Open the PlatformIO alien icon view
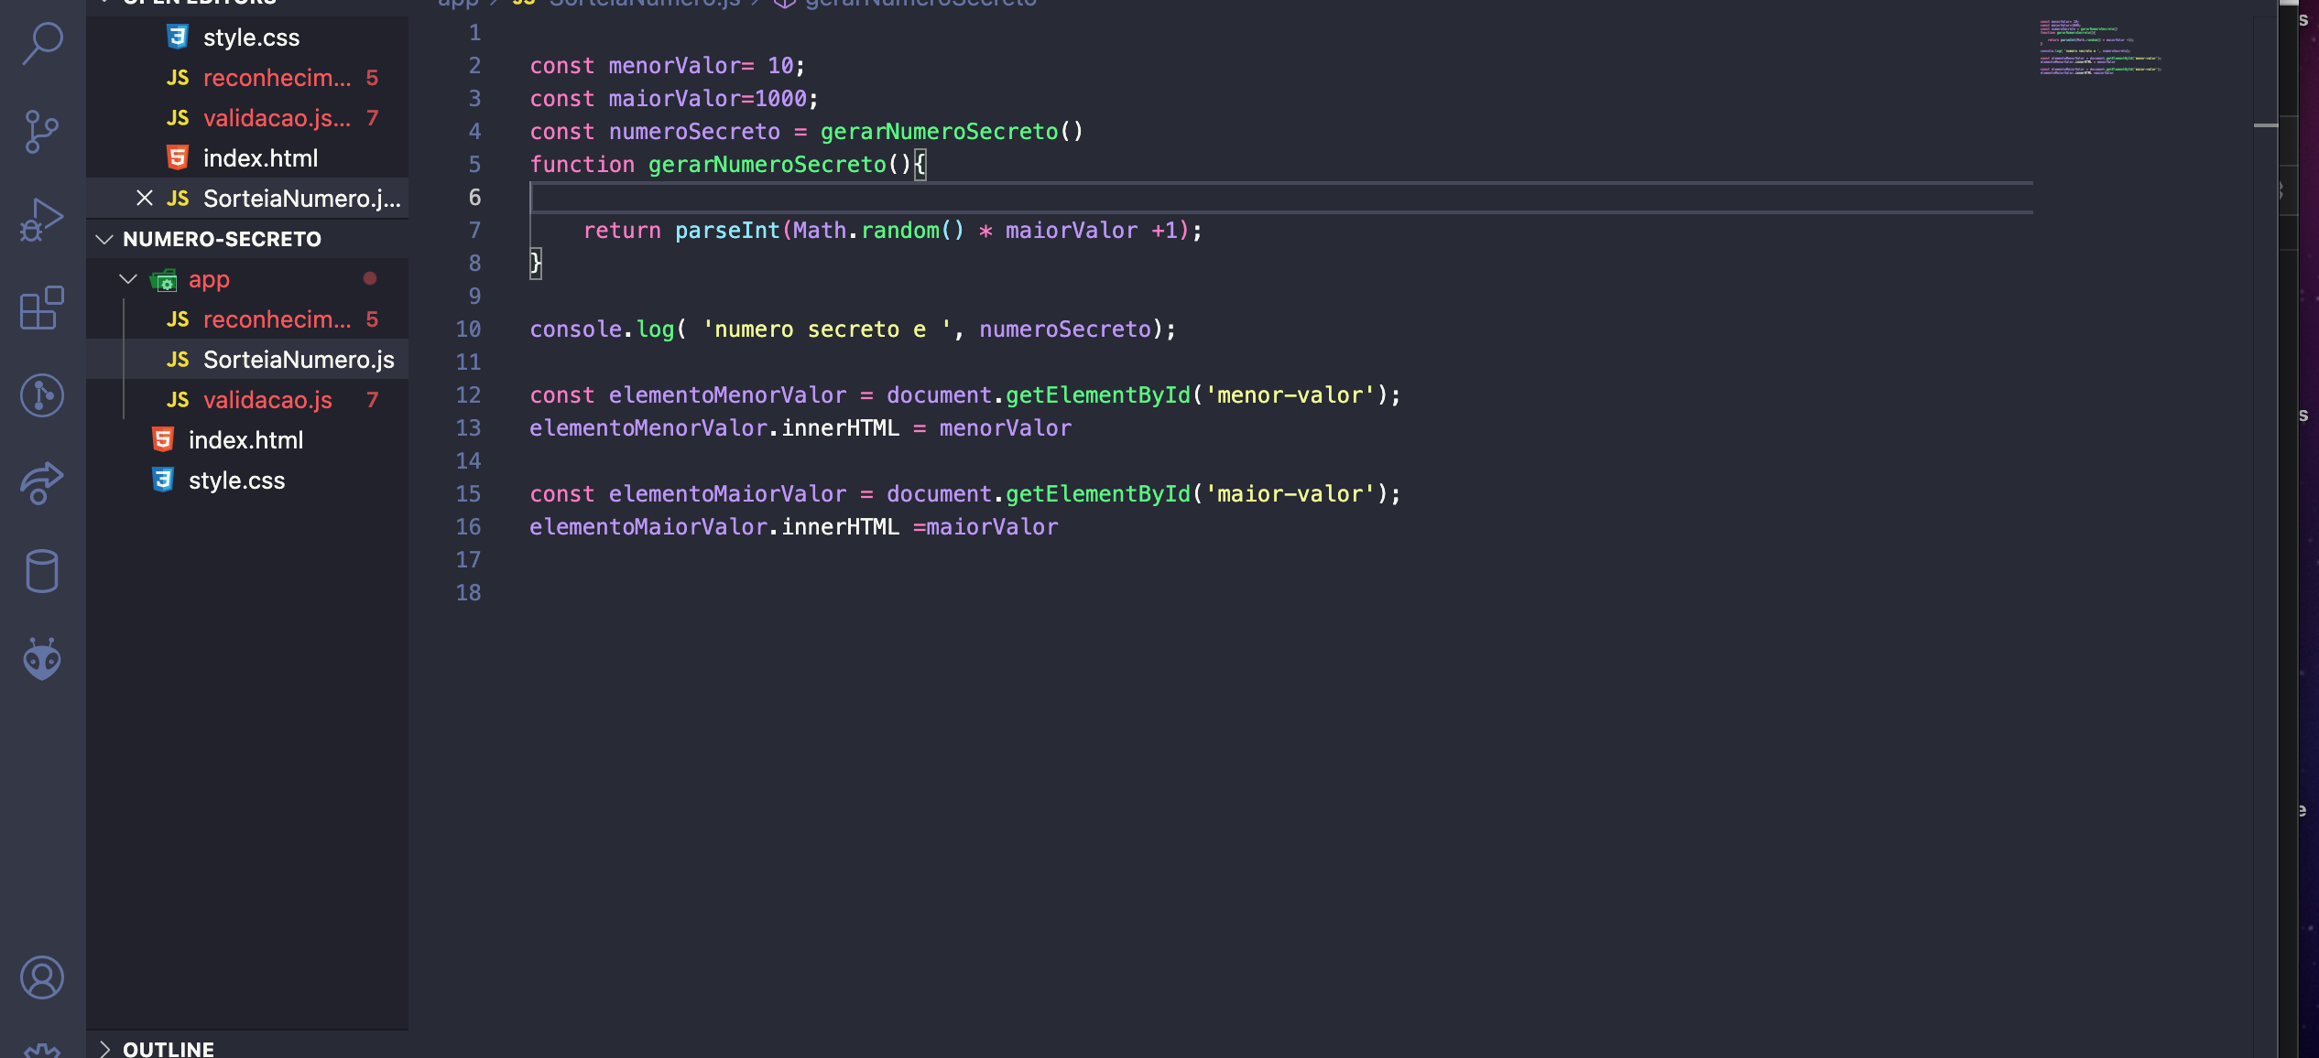 (x=42, y=659)
